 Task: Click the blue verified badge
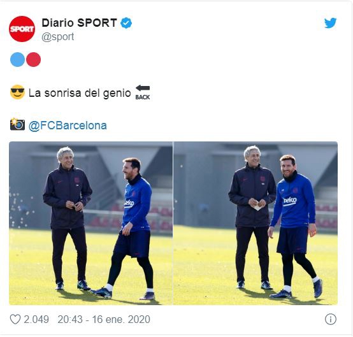pos(126,23)
